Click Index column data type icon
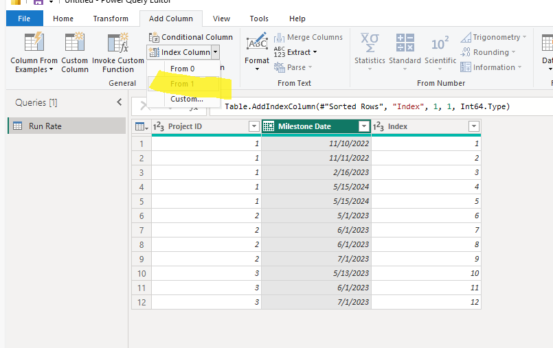 click(379, 126)
